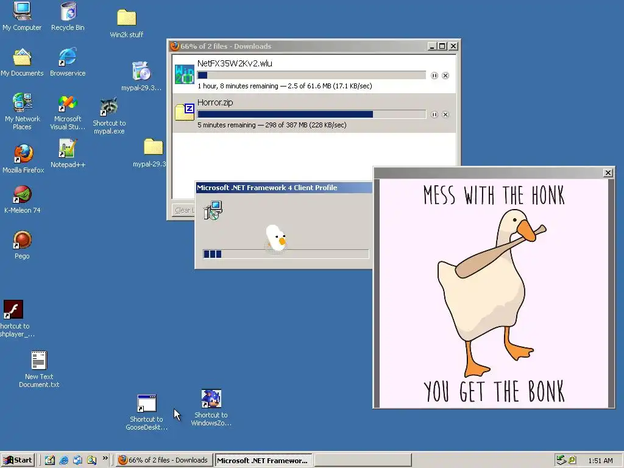Select the Flash player shortcut icon
Viewport: 624px width, 468px height.
tap(13, 310)
